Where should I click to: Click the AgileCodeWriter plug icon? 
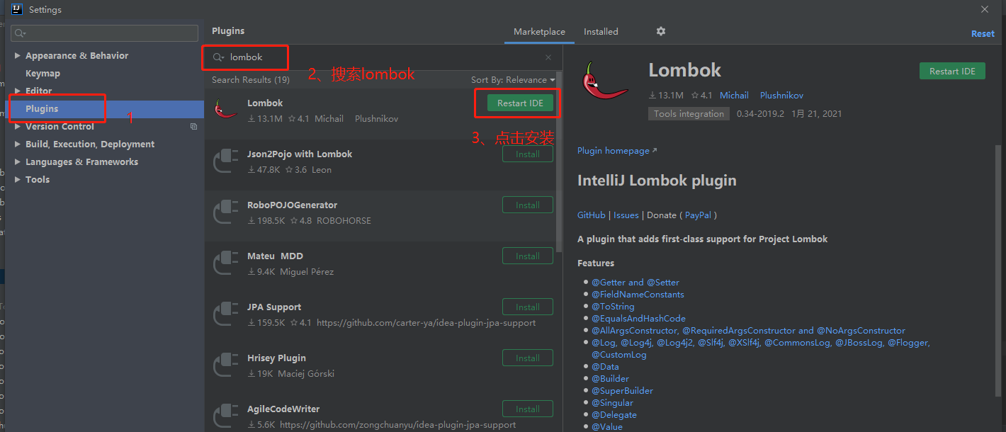(x=226, y=416)
